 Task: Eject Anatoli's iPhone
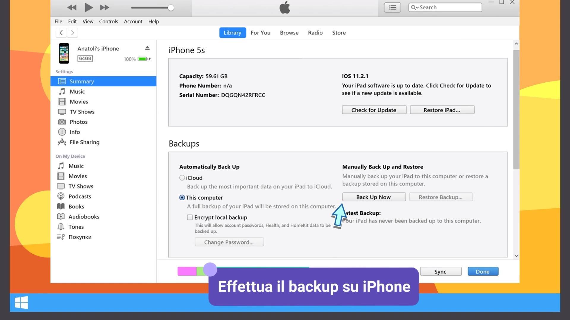[x=147, y=48]
